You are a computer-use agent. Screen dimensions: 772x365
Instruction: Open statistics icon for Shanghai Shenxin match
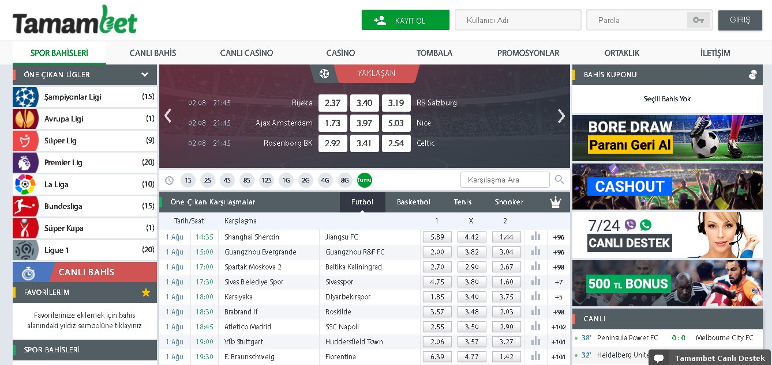(536, 237)
